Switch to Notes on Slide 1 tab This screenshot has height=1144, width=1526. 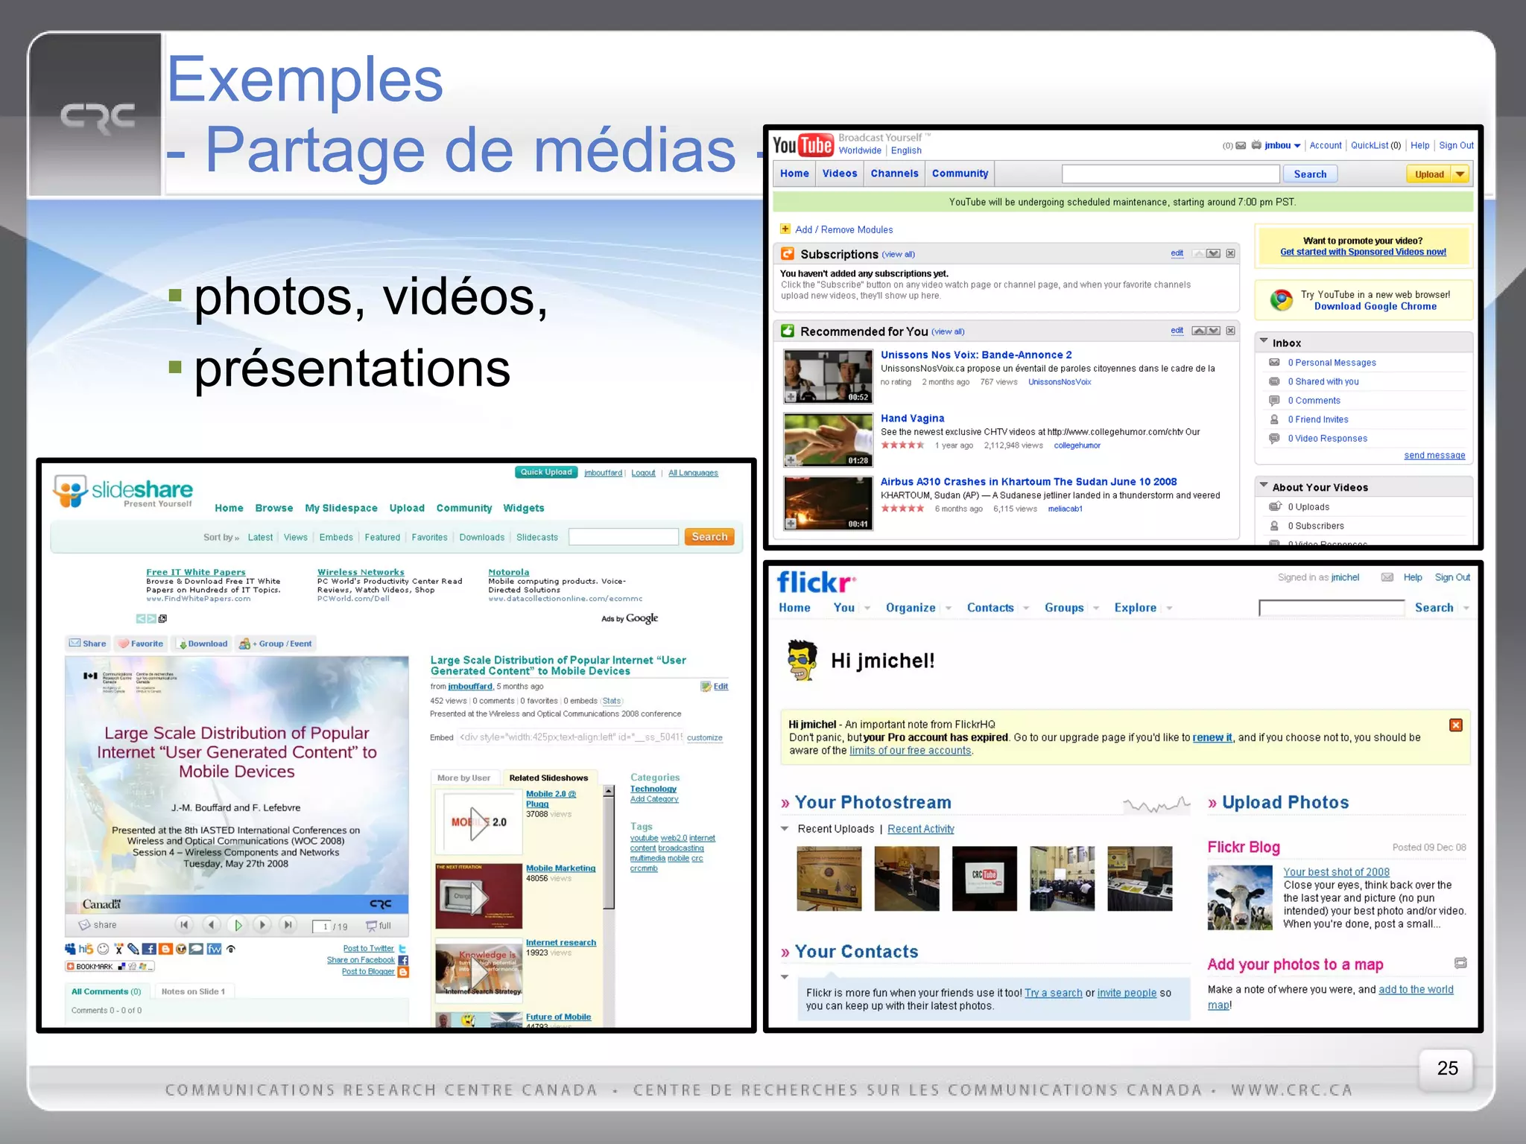(193, 991)
